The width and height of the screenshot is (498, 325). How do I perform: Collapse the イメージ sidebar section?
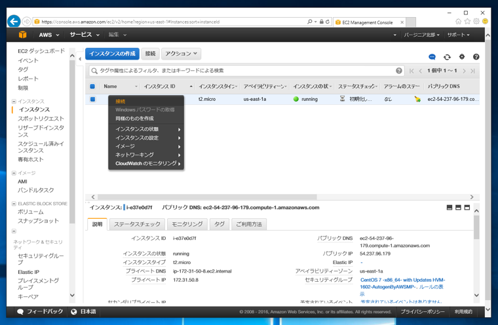click(14, 173)
